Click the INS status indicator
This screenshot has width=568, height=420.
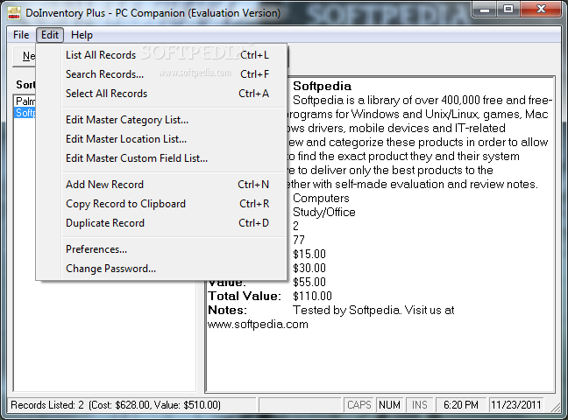click(420, 405)
